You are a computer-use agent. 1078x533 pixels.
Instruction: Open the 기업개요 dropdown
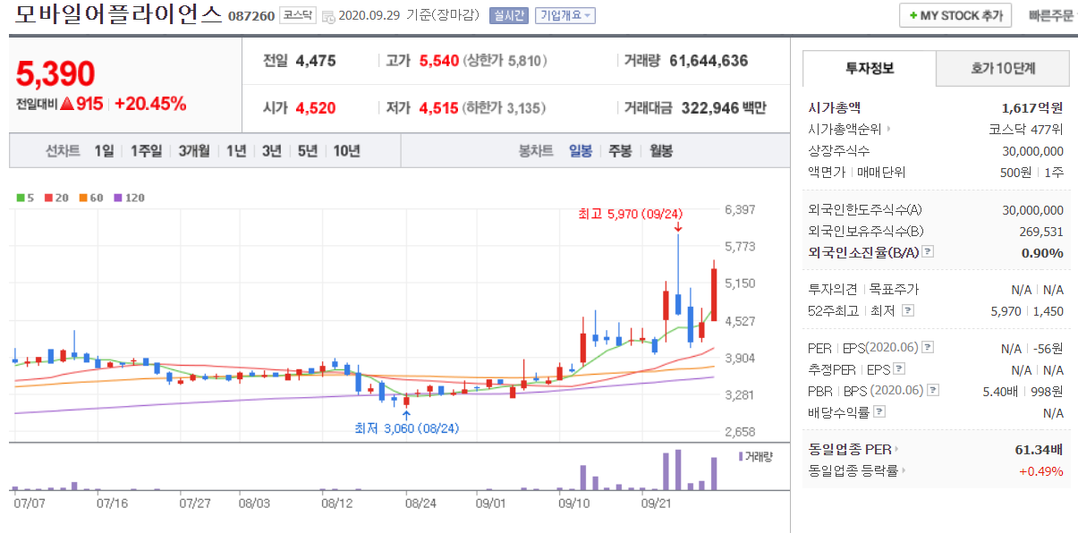(565, 16)
